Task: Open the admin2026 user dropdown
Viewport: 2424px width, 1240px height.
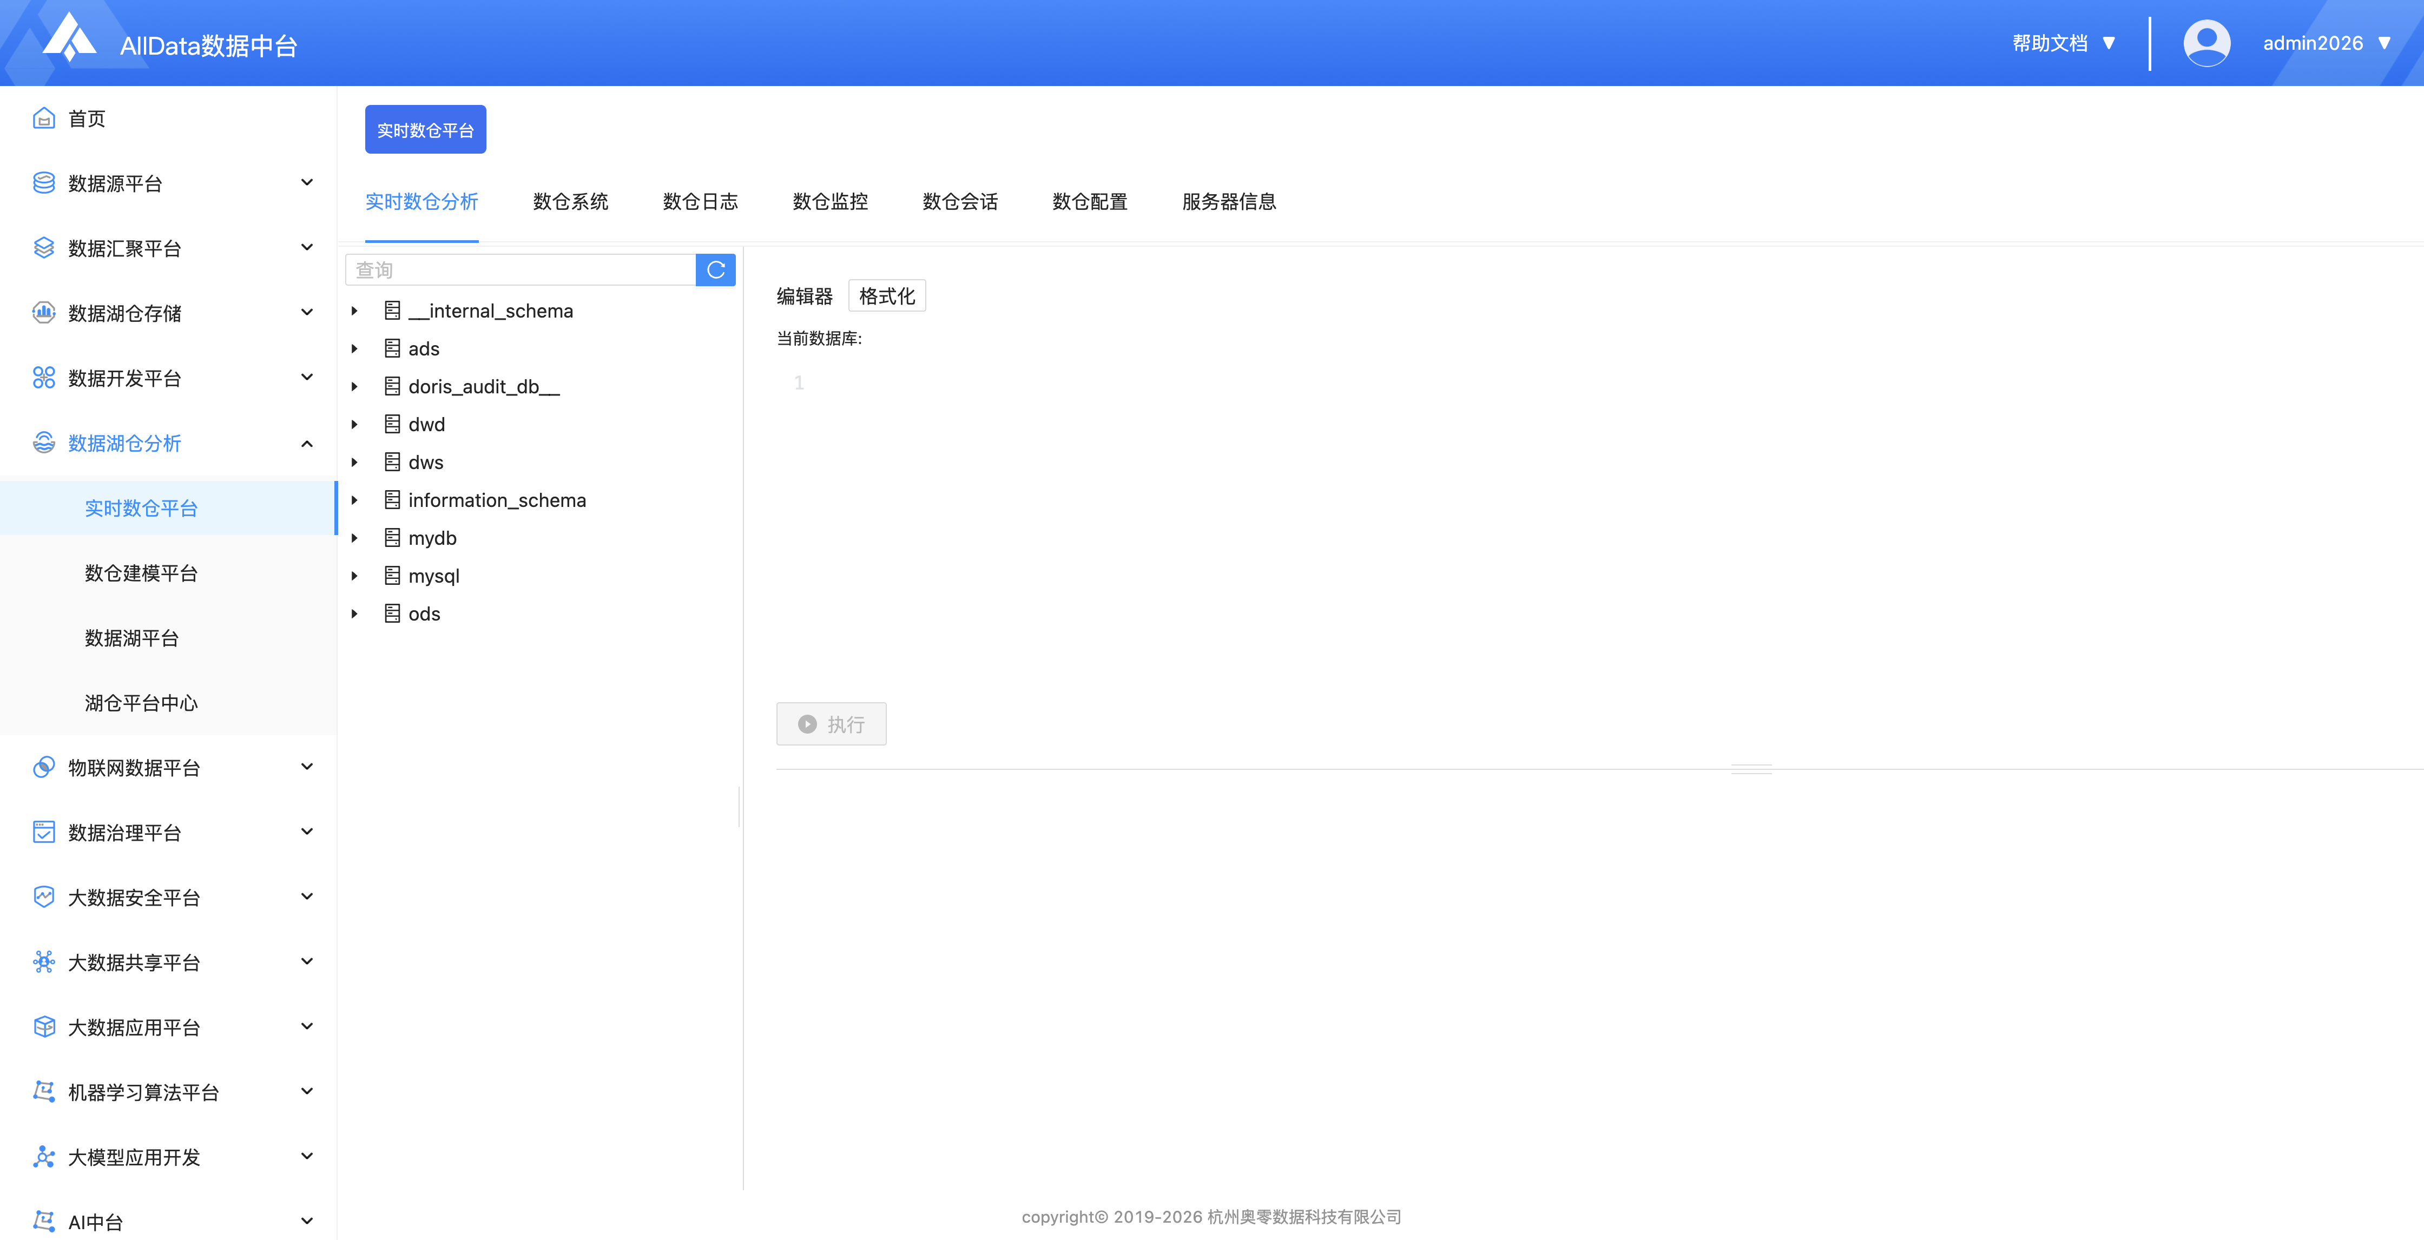Action: tap(2326, 43)
